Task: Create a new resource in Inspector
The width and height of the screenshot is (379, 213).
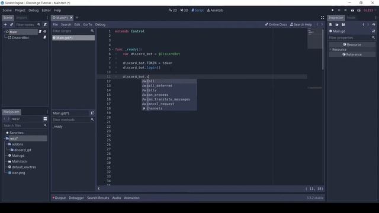Action: [x=330, y=24]
